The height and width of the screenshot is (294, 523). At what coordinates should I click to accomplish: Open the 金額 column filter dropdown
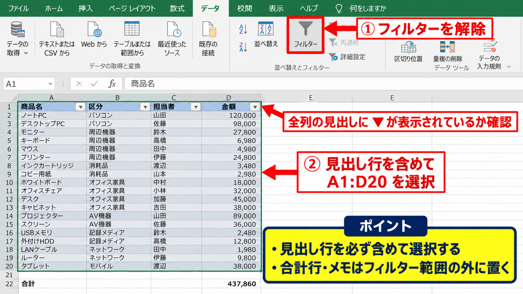coord(255,107)
